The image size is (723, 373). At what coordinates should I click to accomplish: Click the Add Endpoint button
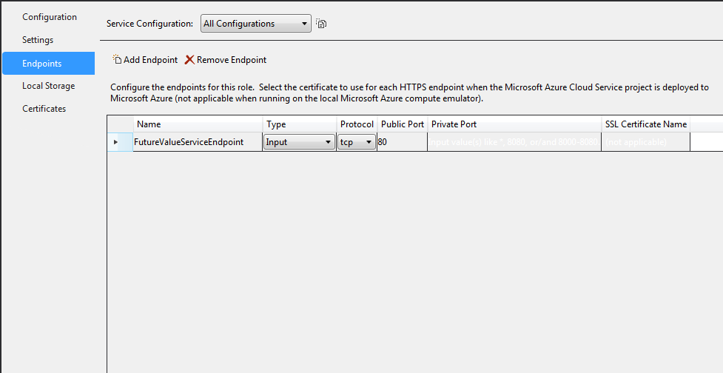[x=145, y=60]
